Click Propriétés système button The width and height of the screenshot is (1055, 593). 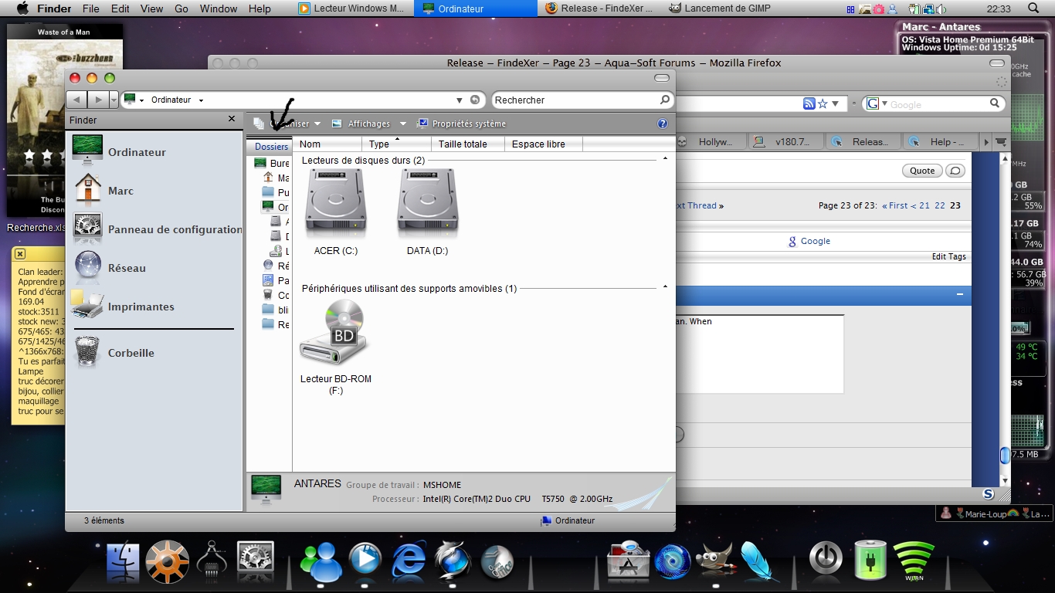[462, 124]
